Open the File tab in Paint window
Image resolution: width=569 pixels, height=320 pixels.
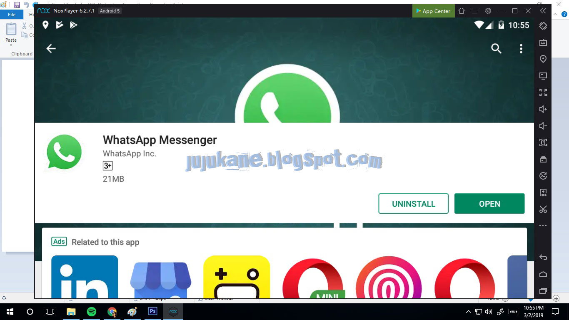(12, 15)
